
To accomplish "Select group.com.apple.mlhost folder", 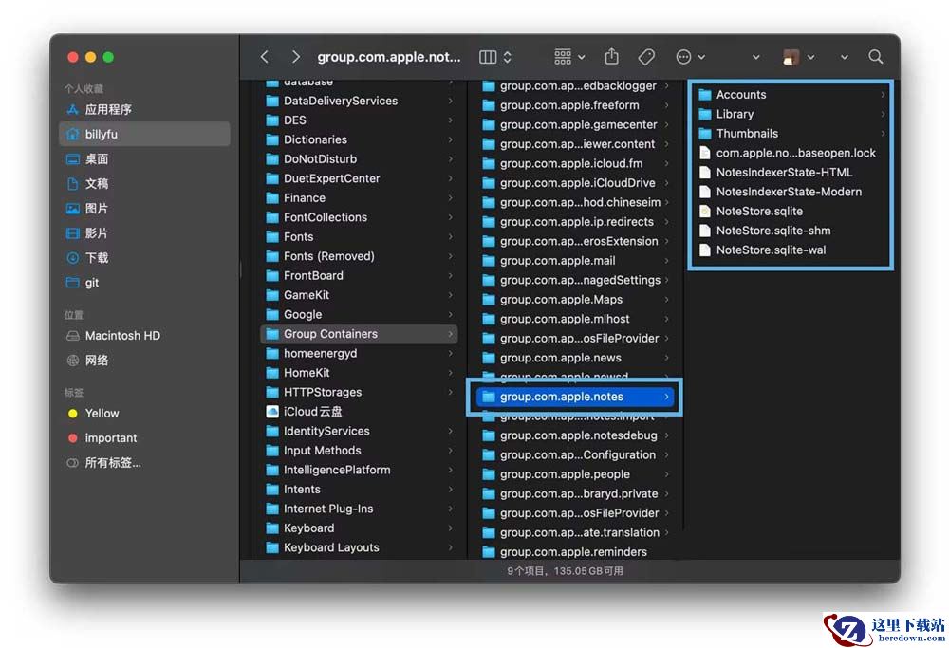I will click(575, 319).
